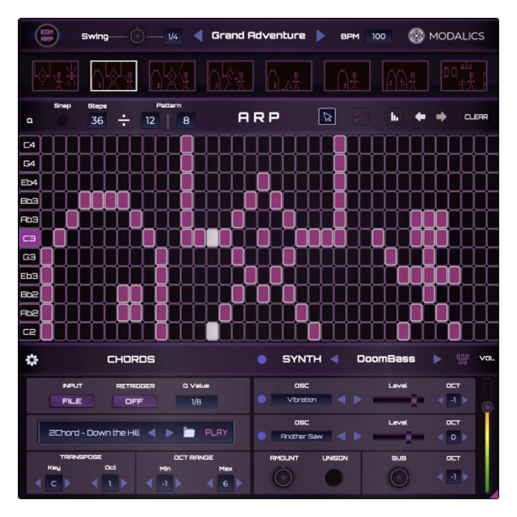Adjust the SUB knob
The image size is (517, 517).
coord(399,477)
